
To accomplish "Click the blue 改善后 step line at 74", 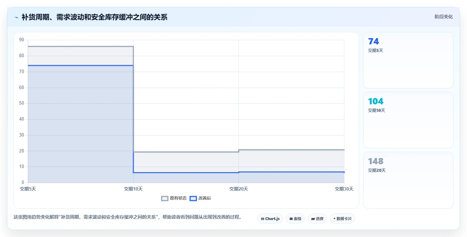I will tap(81, 65).
